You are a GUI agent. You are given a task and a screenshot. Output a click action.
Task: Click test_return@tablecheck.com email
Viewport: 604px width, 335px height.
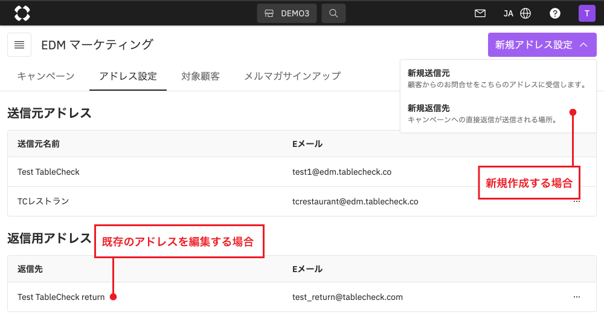[347, 297]
